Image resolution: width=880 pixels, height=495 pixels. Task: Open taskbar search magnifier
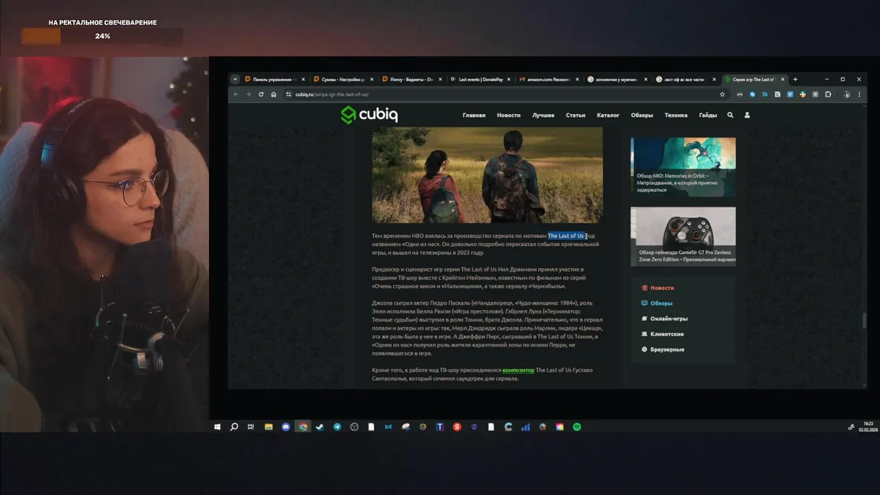click(x=234, y=427)
